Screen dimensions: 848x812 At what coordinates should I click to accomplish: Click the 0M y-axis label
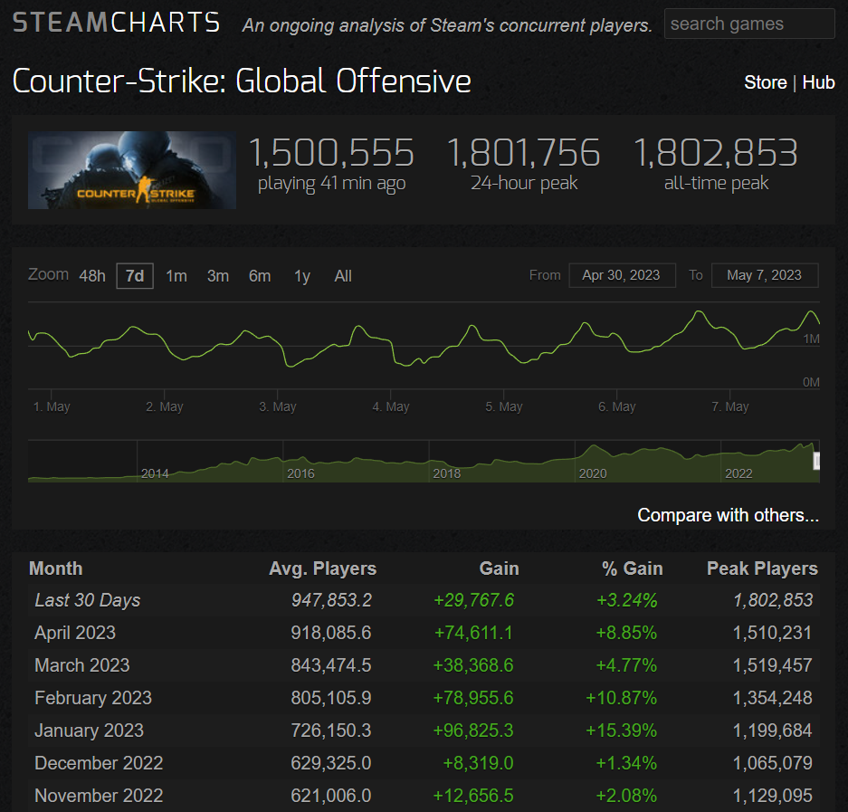click(x=811, y=383)
